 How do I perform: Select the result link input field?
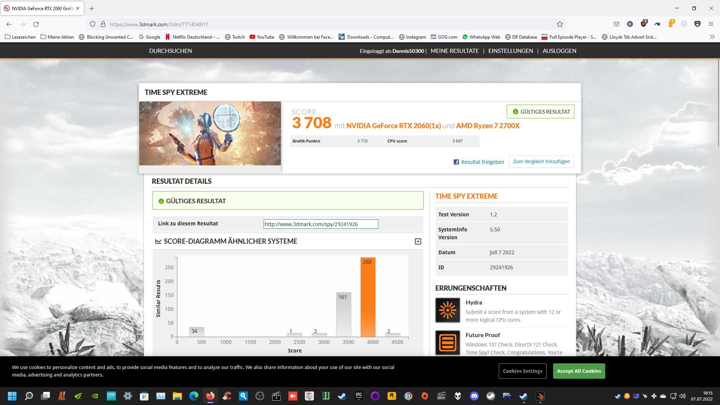coord(321,224)
